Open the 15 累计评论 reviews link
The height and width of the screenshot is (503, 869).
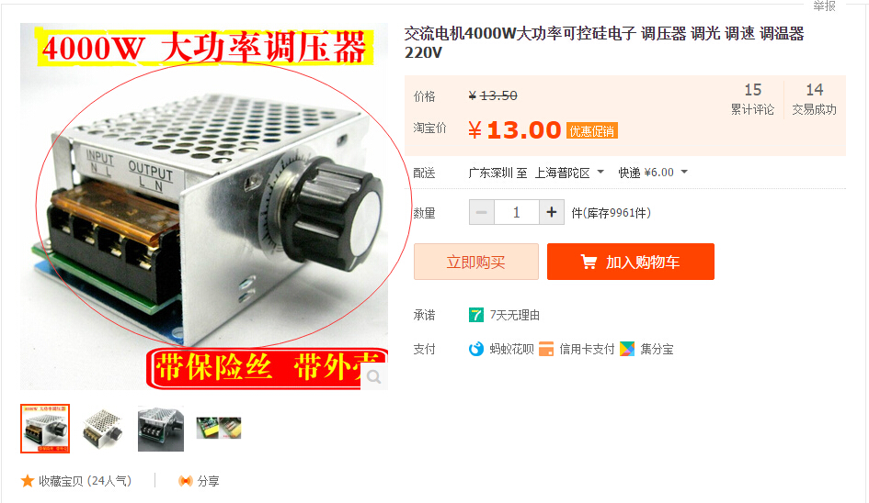(752, 99)
